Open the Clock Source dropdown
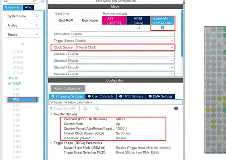 click(x=125, y=47)
